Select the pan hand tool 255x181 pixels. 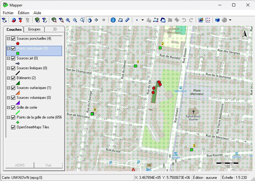pos(90,20)
